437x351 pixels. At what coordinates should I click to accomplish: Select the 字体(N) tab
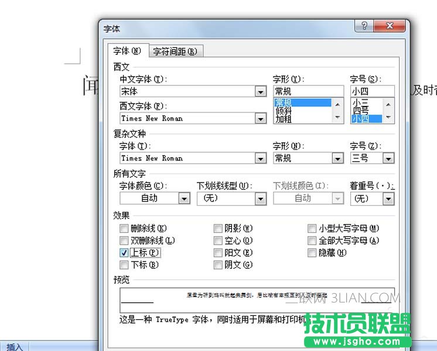pos(127,51)
